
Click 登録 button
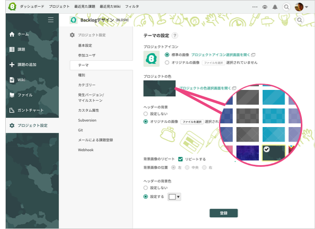pos(224,213)
